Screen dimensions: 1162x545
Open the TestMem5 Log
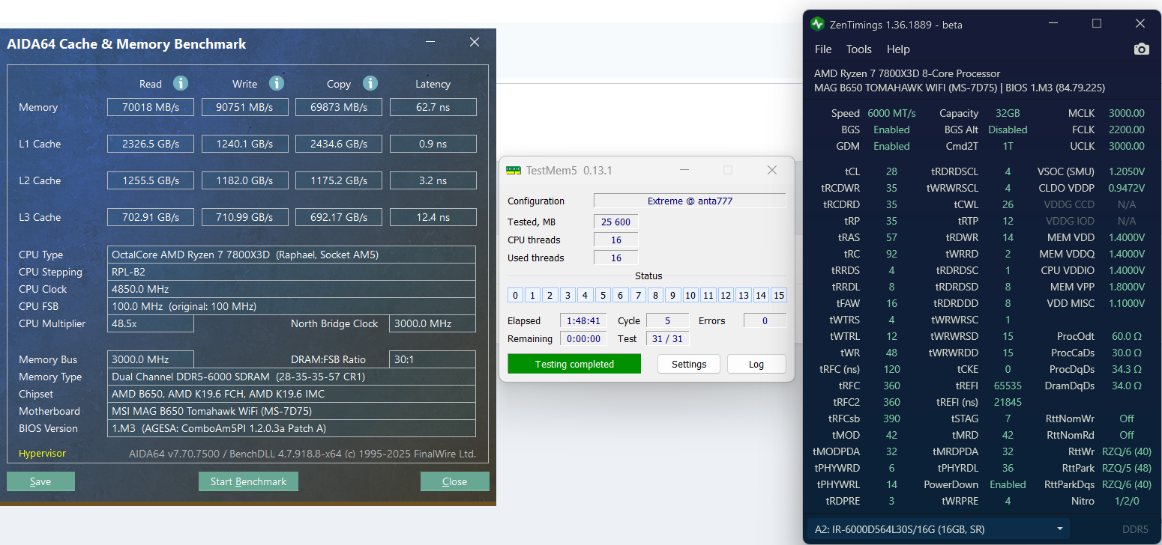[756, 365]
